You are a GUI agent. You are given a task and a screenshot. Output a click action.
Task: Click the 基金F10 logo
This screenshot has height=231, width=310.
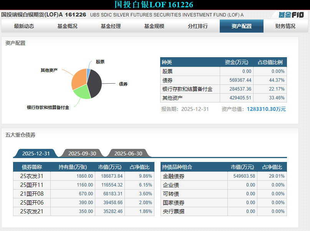pyautogui.click(x=291, y=15)
